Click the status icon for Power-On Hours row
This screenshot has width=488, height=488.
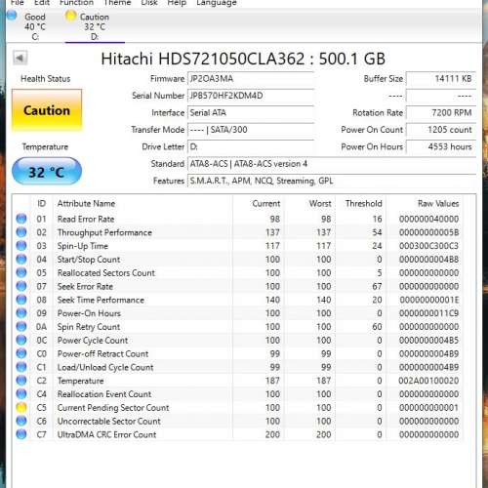[21, 313]
